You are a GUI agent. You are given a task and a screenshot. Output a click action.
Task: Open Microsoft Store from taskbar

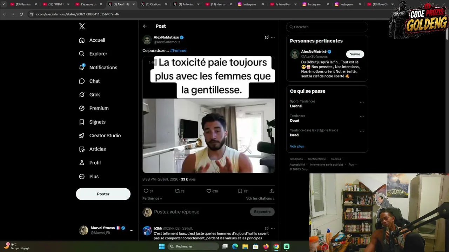click(x=256, y=246)
